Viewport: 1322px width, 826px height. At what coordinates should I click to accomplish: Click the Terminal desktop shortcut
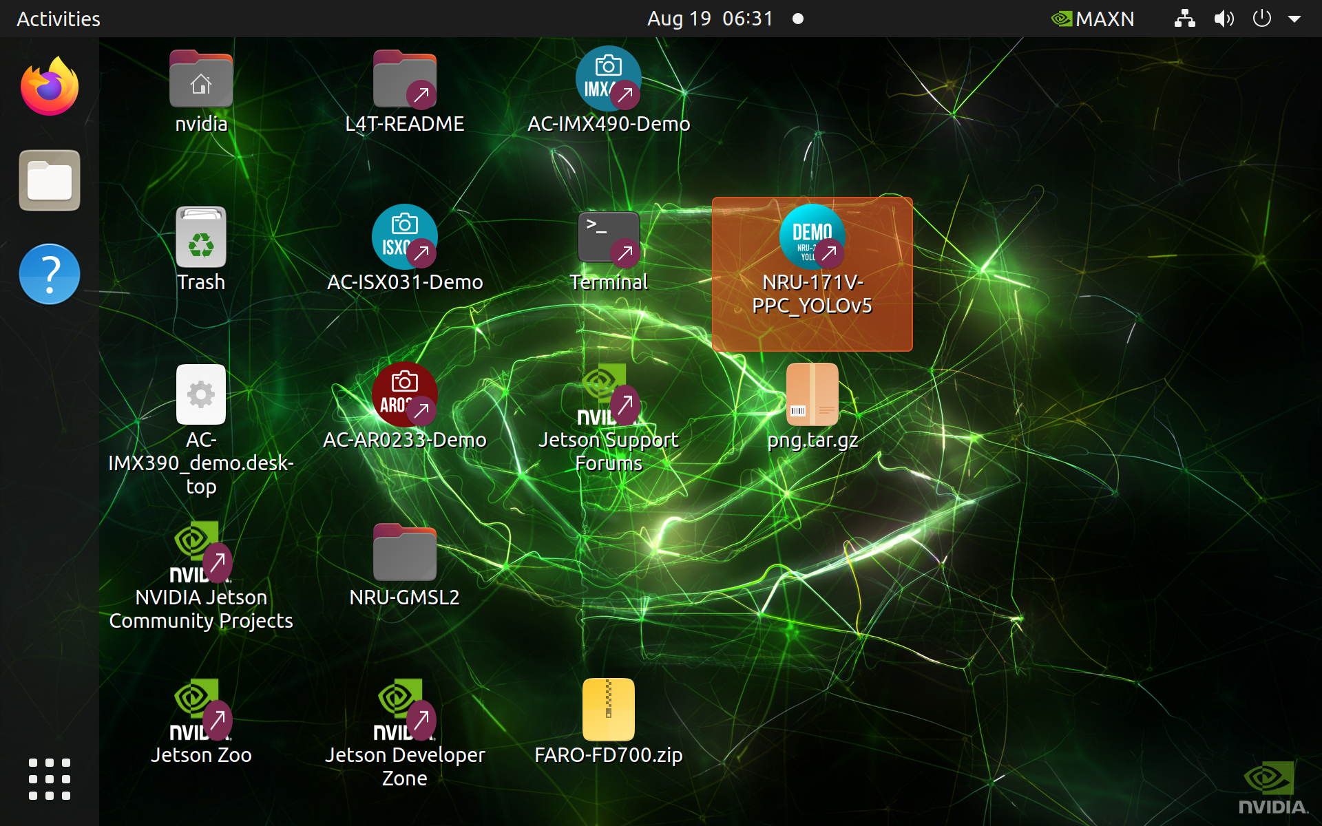[x=609, y=238]
